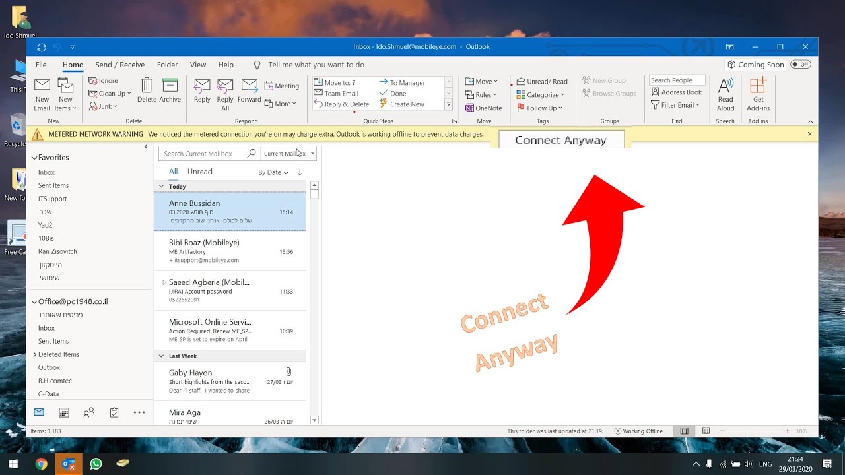
Task: Dismiss the metered network warning bar
Action: coord(810,134)
